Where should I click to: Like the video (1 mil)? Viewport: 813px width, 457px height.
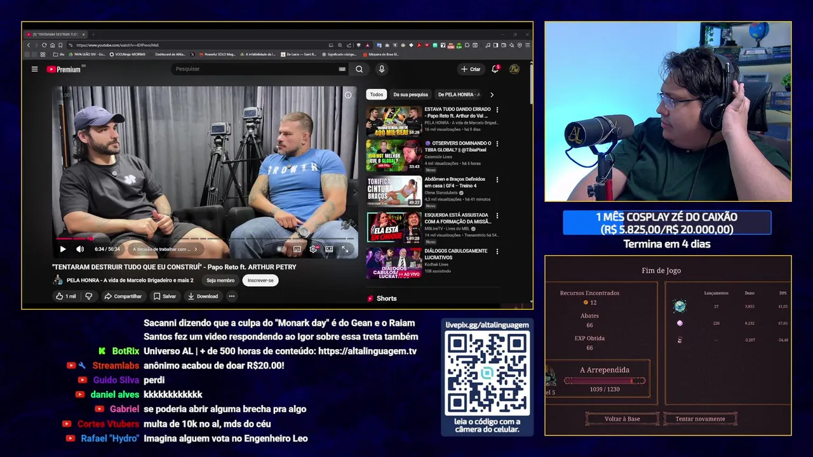click(65, 296)
